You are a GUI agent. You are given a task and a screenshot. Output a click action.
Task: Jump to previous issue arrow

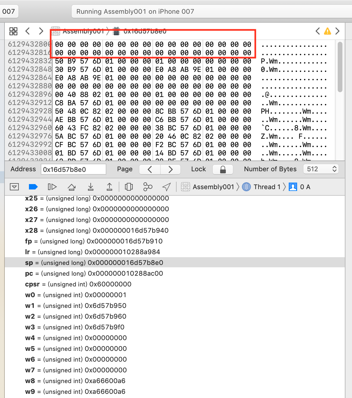(x=318, y=31)
